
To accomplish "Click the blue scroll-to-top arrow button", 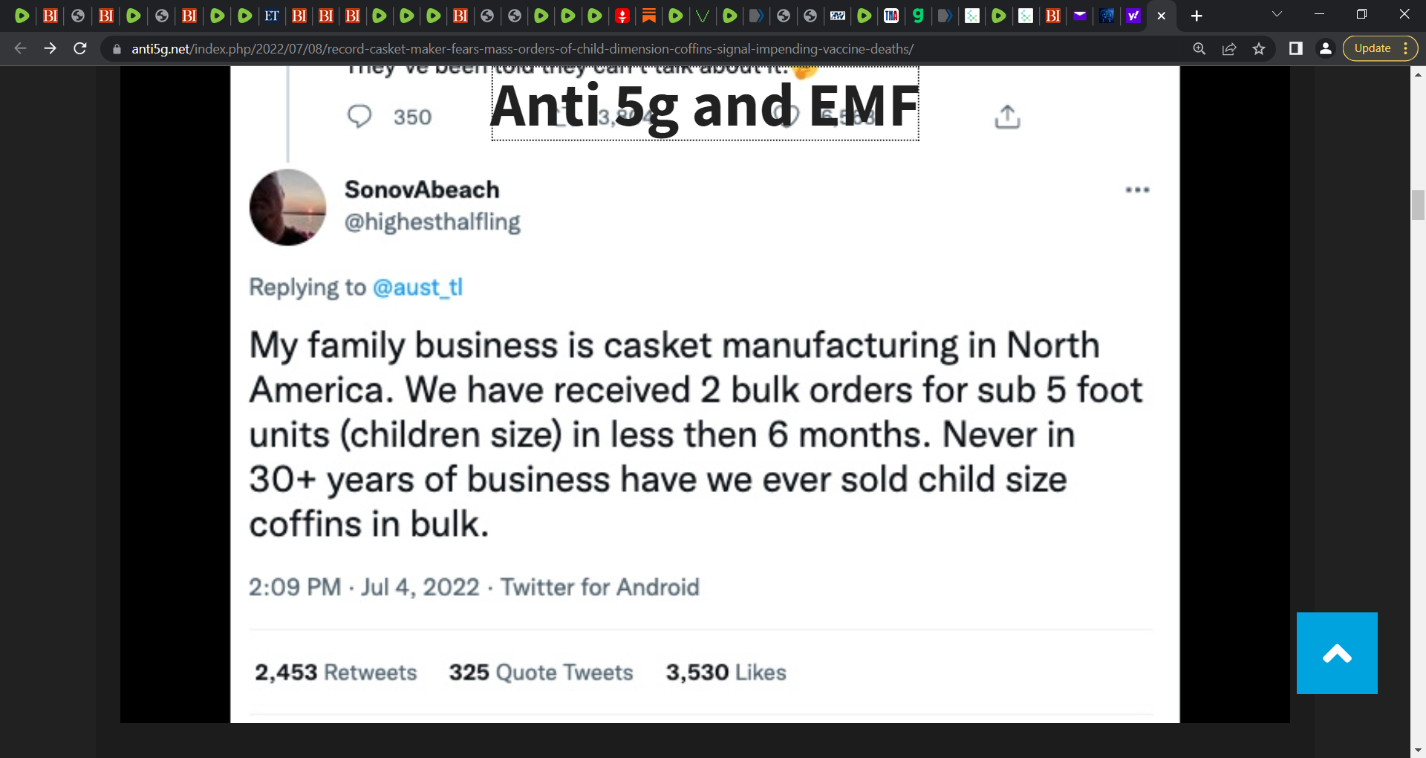I will point(1337,653).
